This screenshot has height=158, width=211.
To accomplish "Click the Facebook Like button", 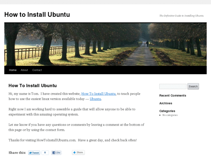I will point(56,152).
